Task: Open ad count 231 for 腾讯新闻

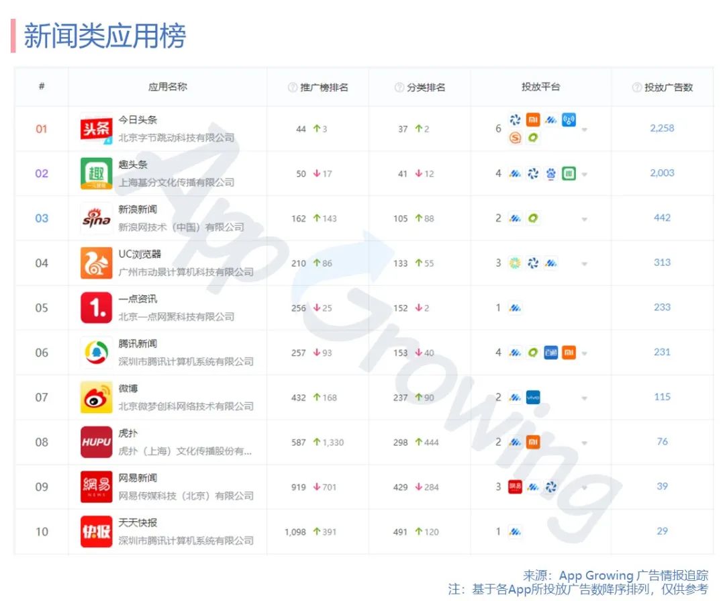Action: click(662, 352)
